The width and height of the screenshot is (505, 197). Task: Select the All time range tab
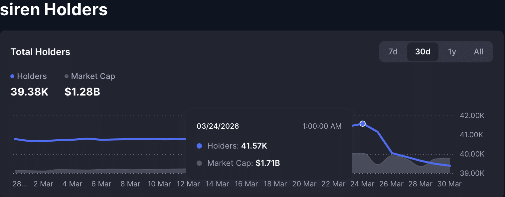point(478,52)
